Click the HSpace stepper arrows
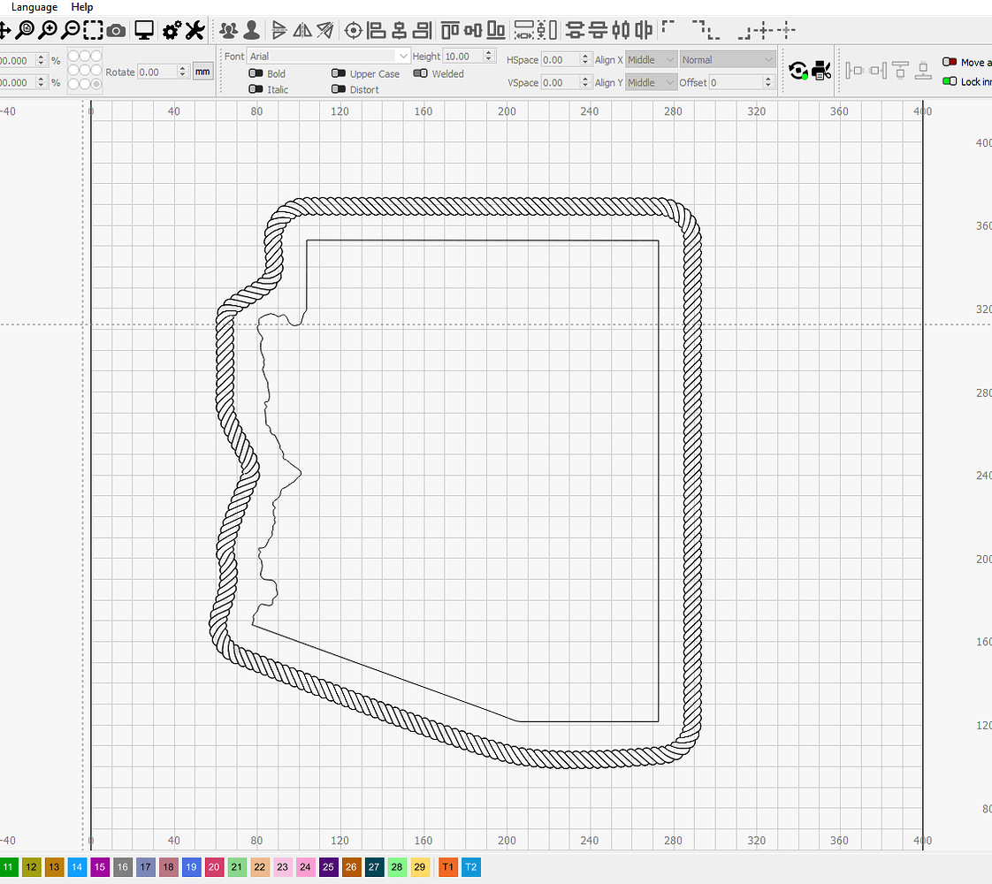The image size is (992, 884). [x=585, y=59]
